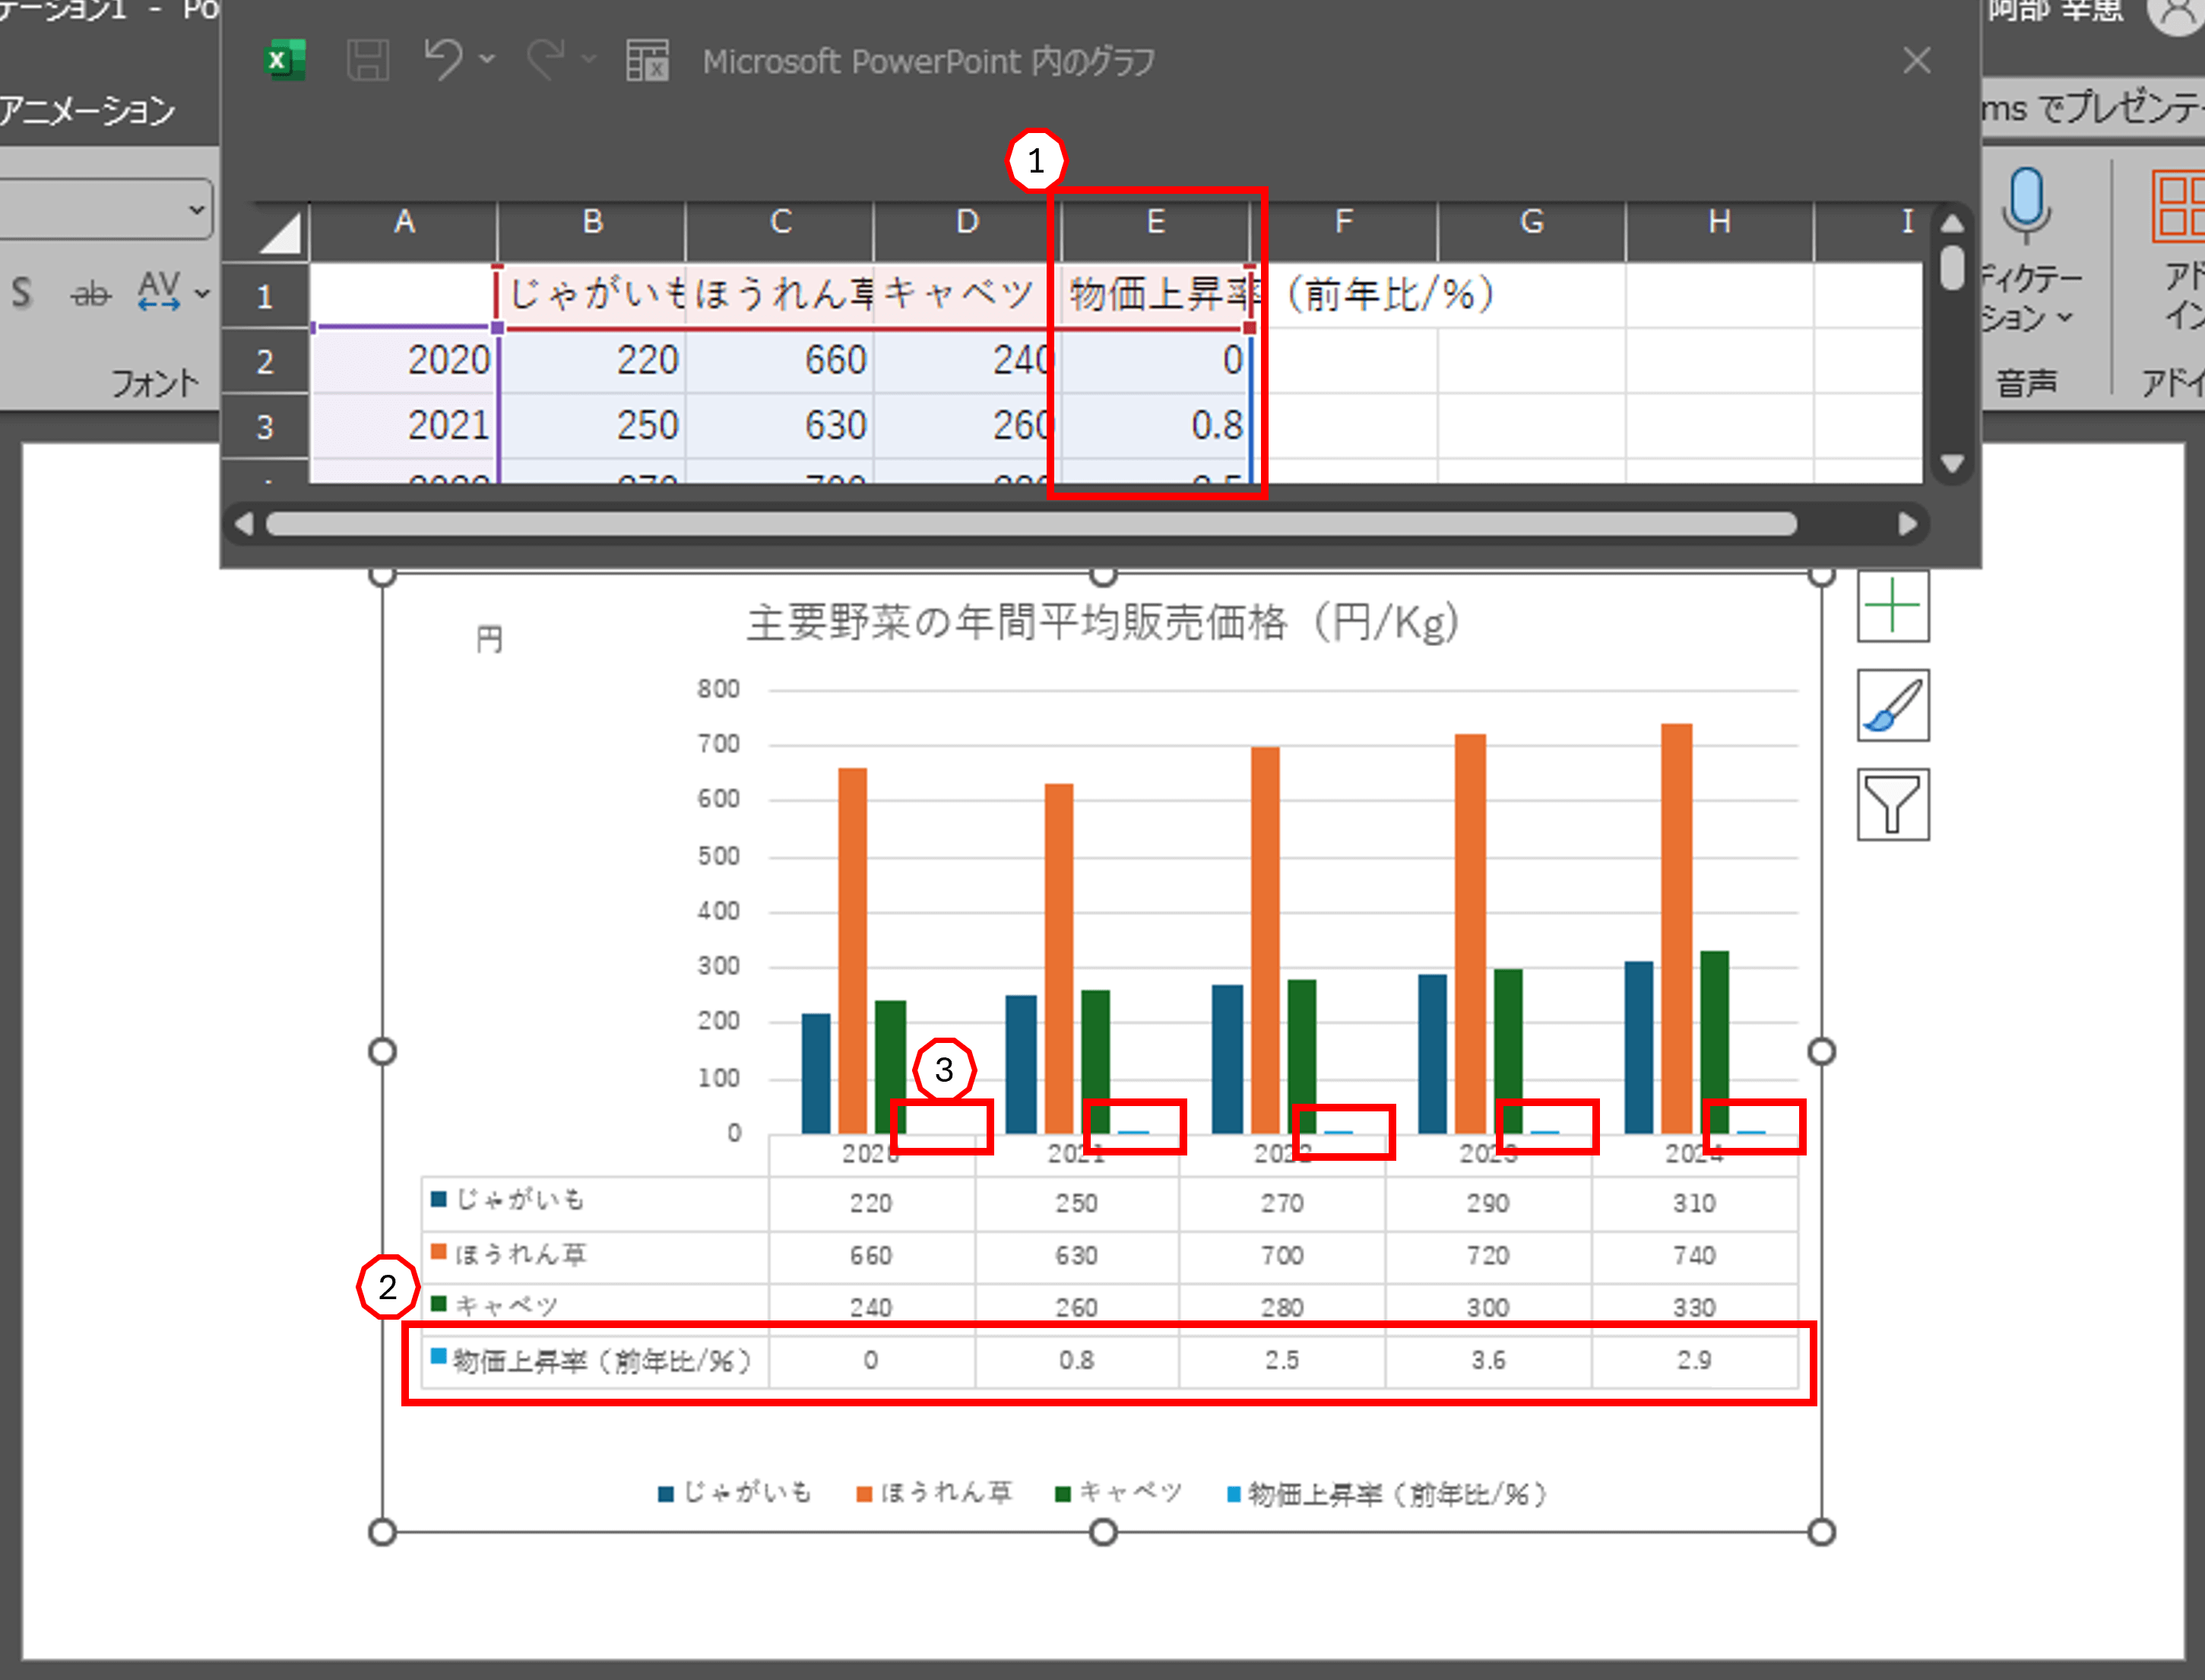Select column header H
Image resolution: width=2205 pixels, height=1680 pixels.
1720,222
